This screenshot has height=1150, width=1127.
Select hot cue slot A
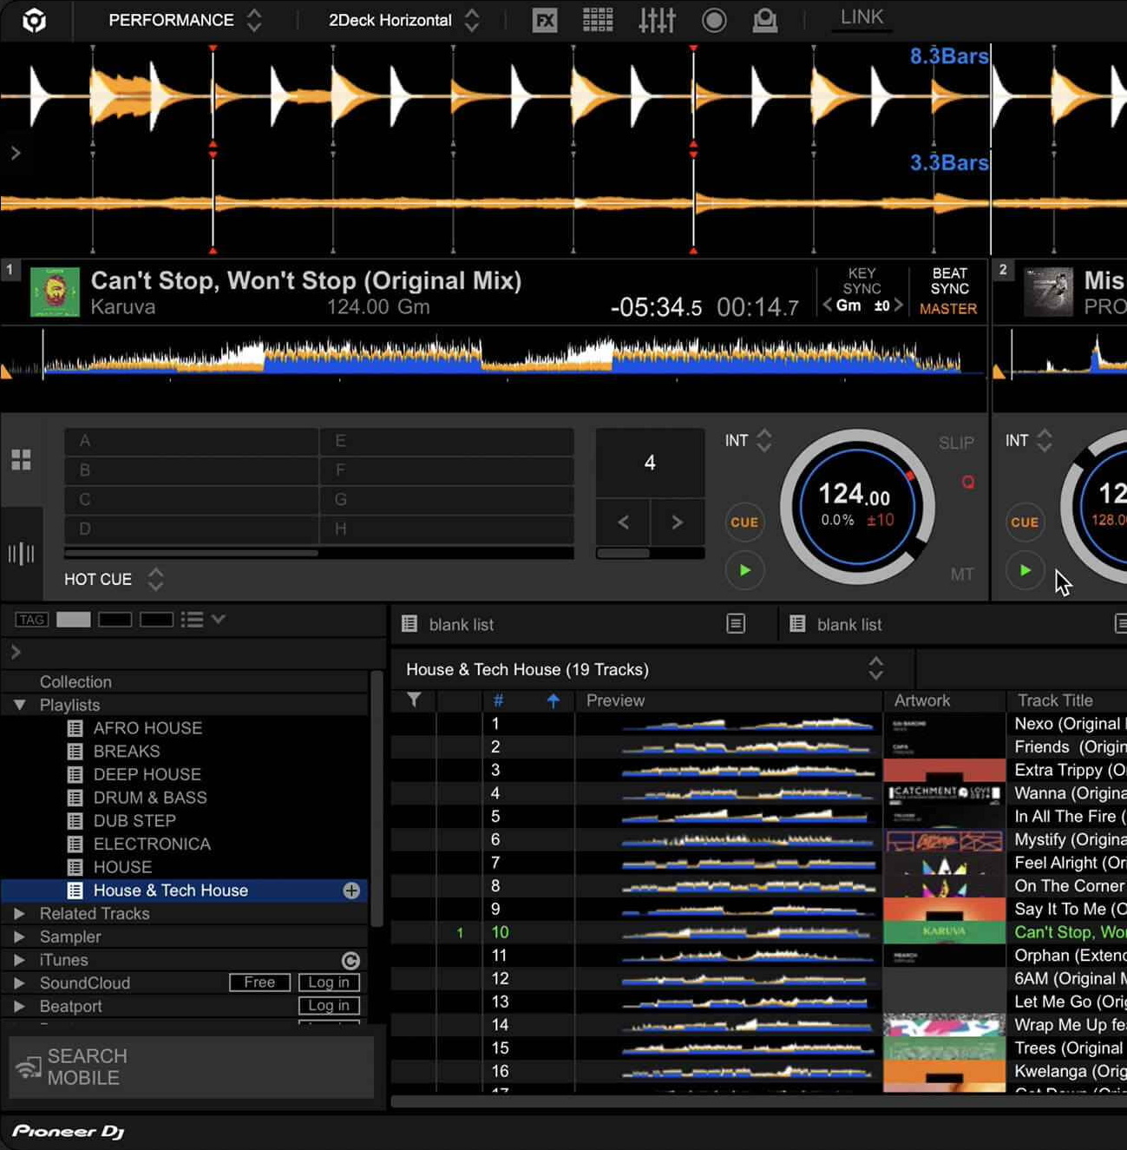(191, 441)
